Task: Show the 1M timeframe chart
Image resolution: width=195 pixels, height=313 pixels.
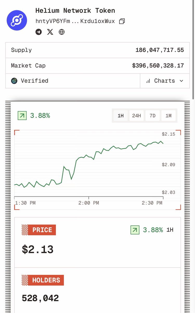Action: (168, 116)
